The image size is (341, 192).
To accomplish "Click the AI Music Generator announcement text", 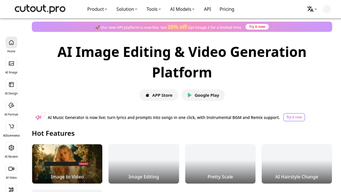I will pos(164,118).
